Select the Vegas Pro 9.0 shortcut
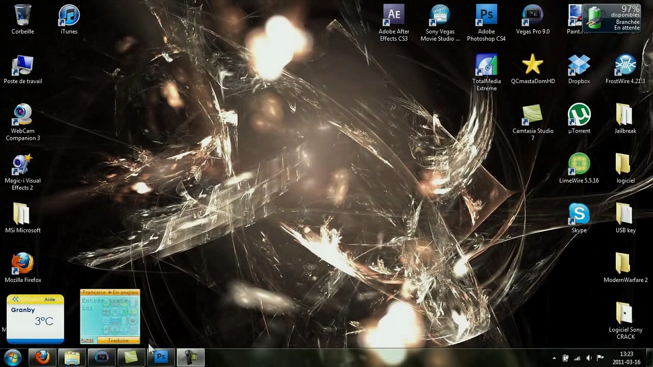Image resolution: width=653 pixels, height=367 pixels. coord(533,19)
